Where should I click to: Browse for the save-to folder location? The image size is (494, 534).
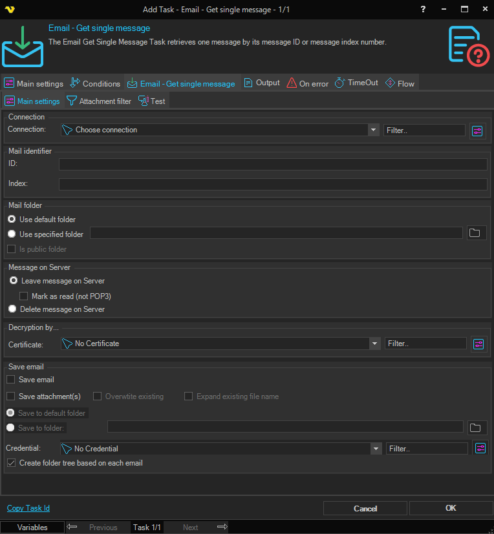point(476,427)
